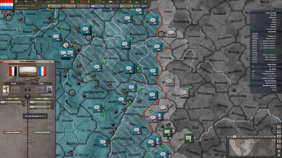Screen dimensions: 282x158
Task: Zoom in with the plus map button
Action: point(279,151)
